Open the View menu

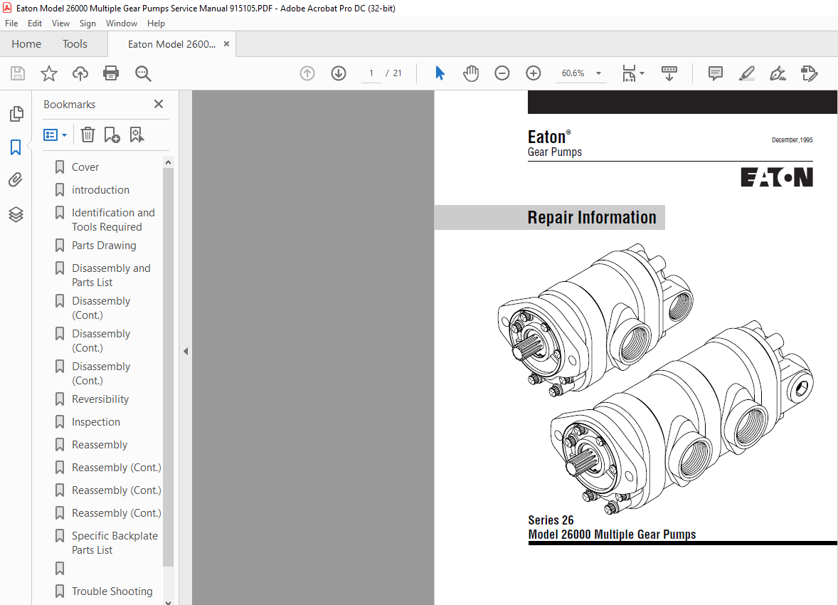(x=60, y=23)
